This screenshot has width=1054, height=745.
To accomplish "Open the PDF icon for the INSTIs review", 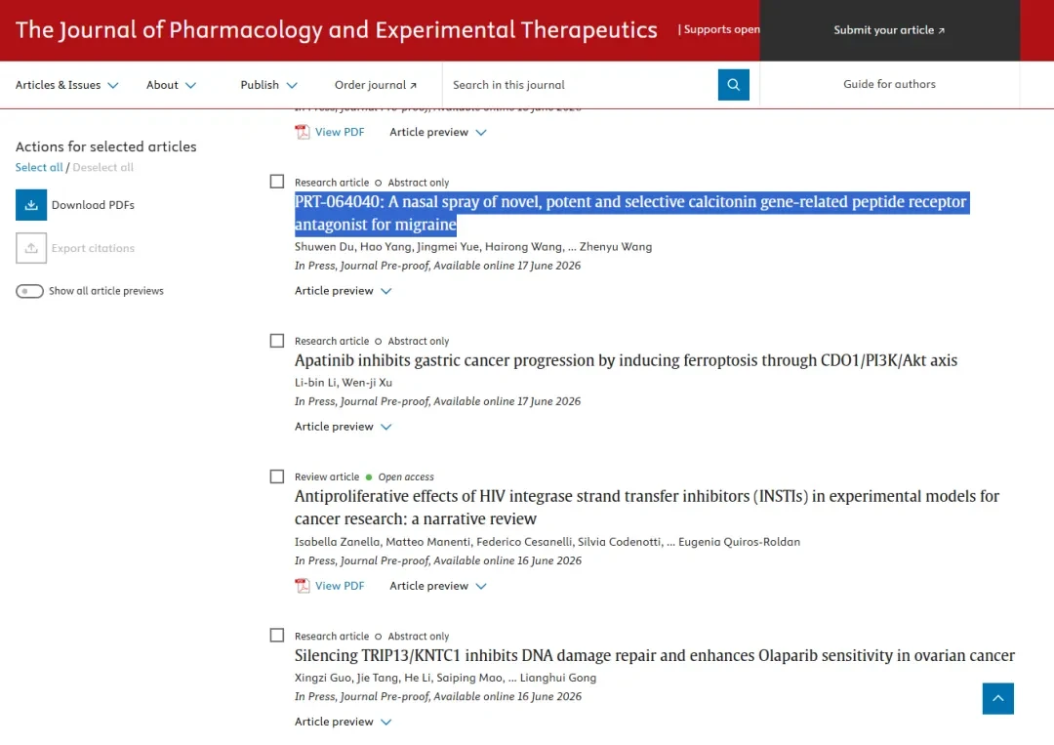I will pos(303,586).
